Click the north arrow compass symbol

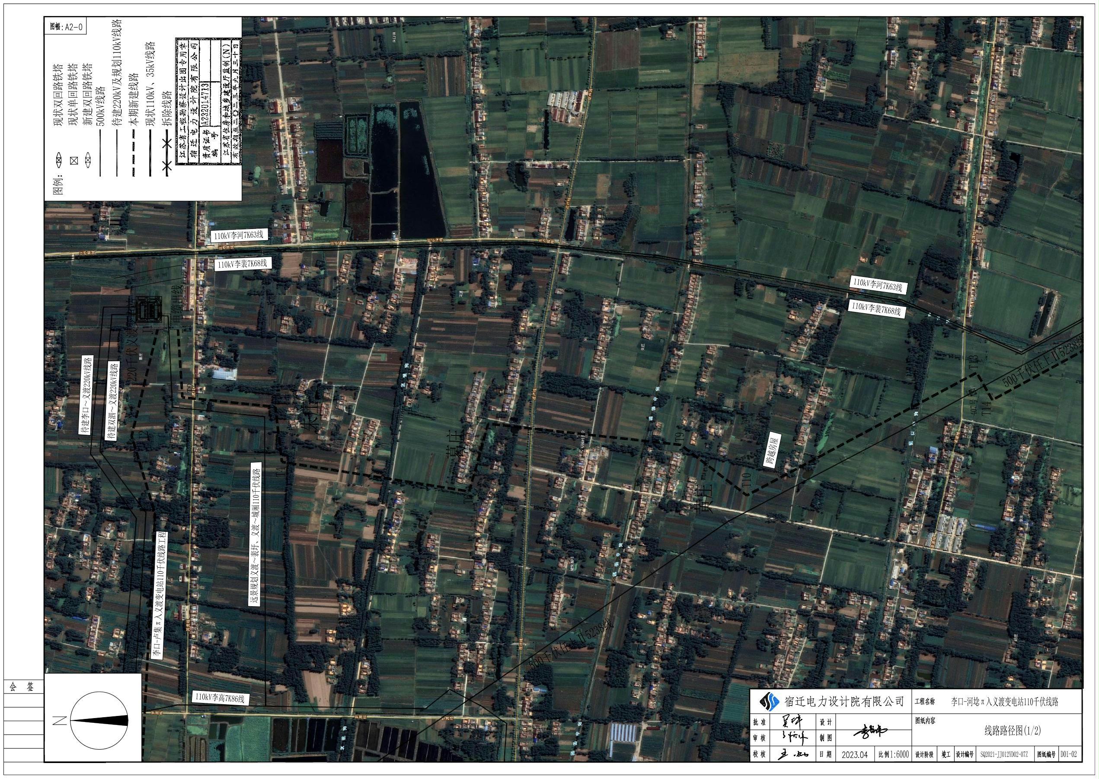click(x=99, y=721)
